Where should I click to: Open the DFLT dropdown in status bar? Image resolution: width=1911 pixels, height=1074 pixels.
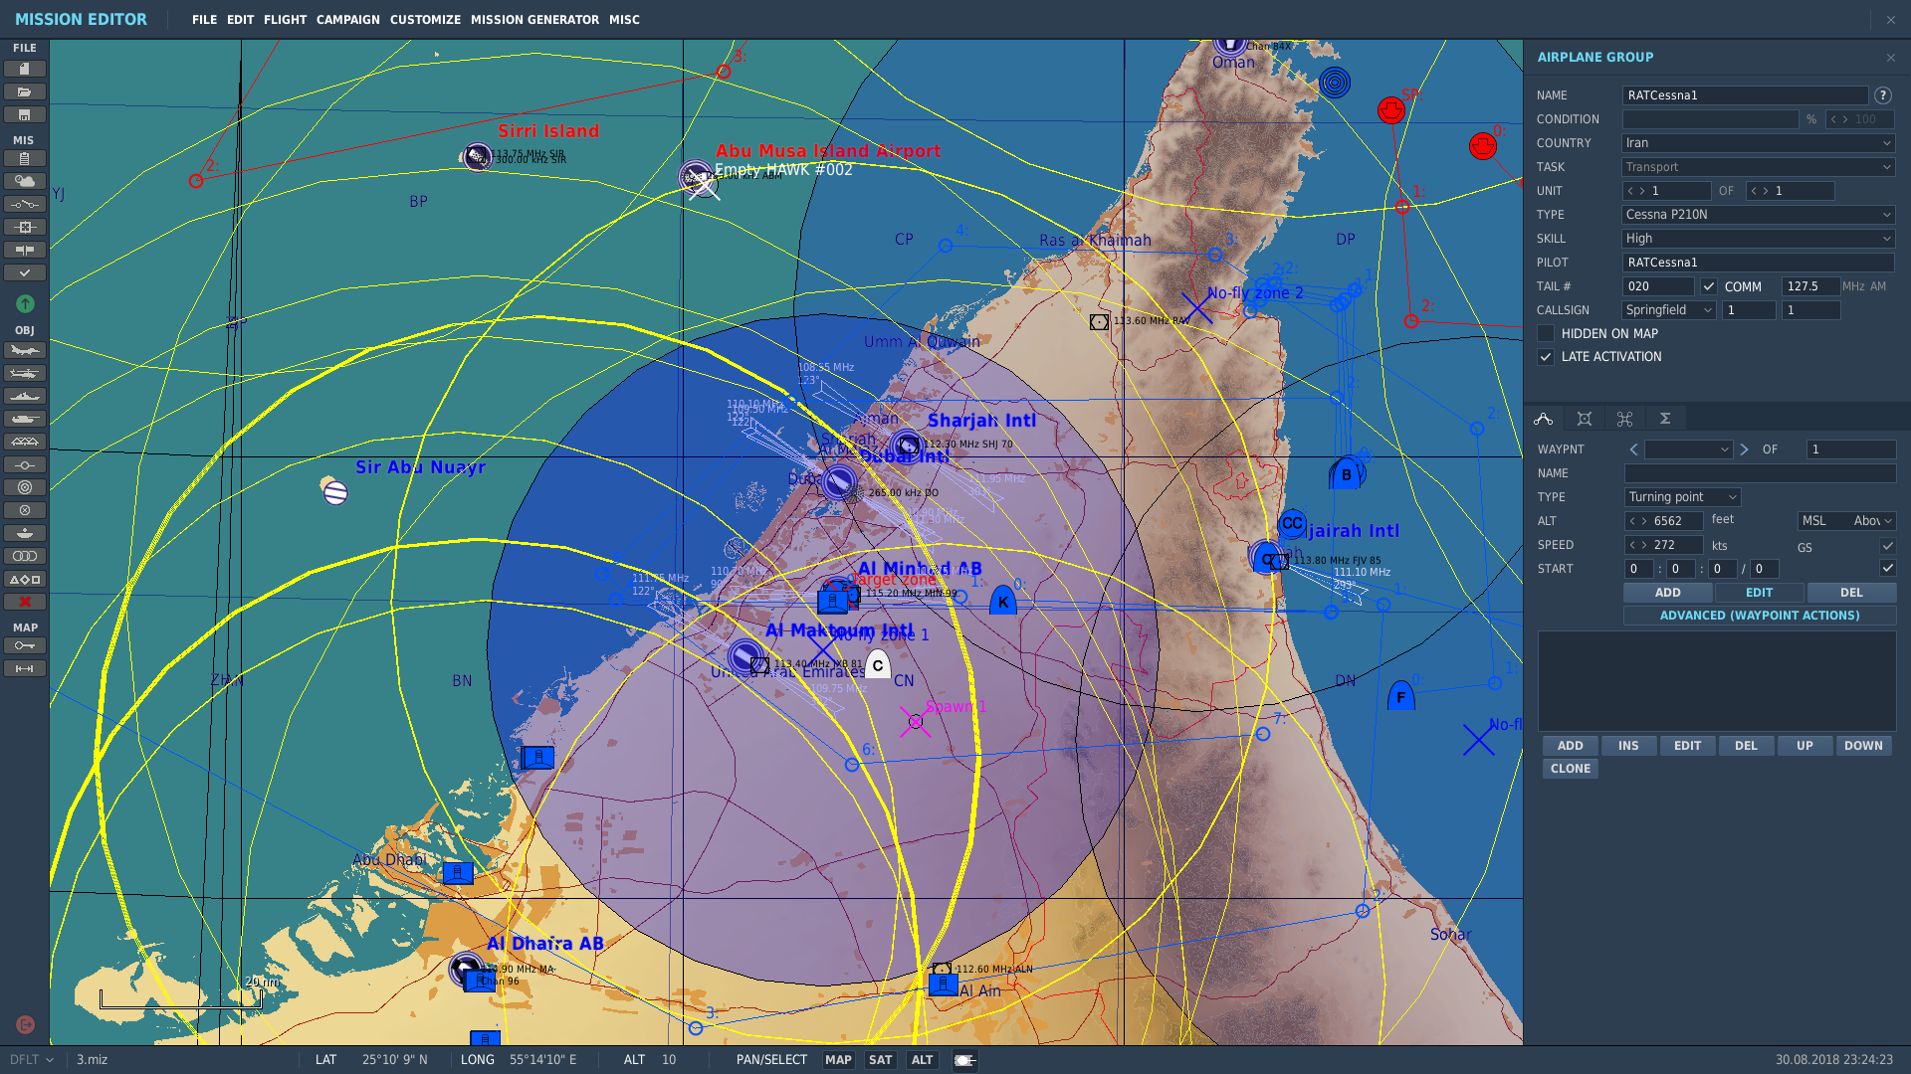[x=31, y=1060]
